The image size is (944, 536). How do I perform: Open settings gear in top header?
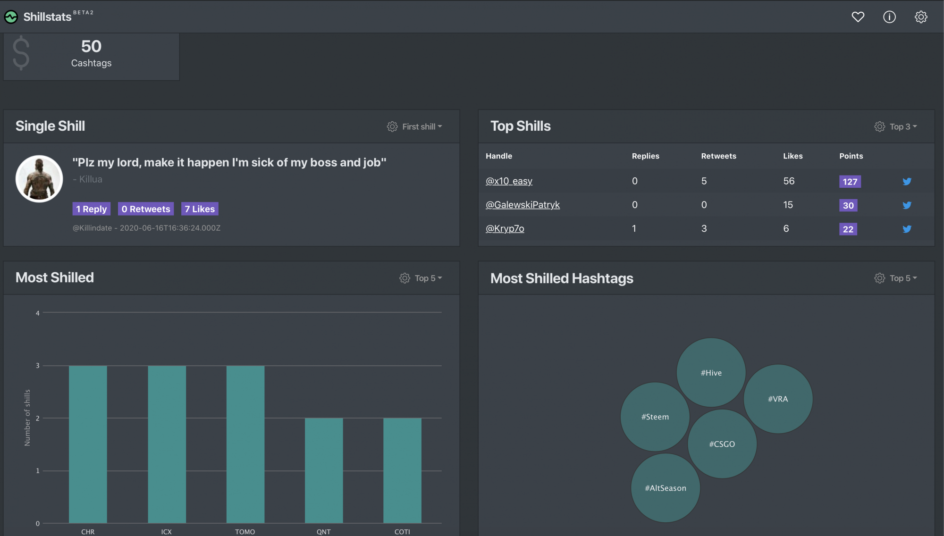[x=921, y=17]
